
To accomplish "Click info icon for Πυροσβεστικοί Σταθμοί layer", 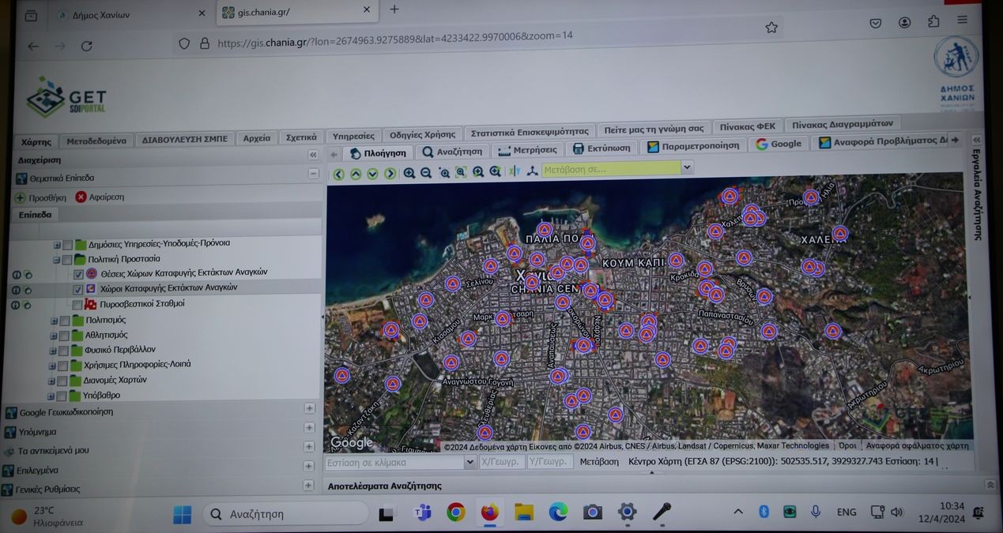I will (x=16, y=305).
